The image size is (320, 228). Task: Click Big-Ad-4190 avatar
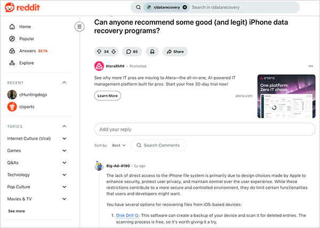99,166
